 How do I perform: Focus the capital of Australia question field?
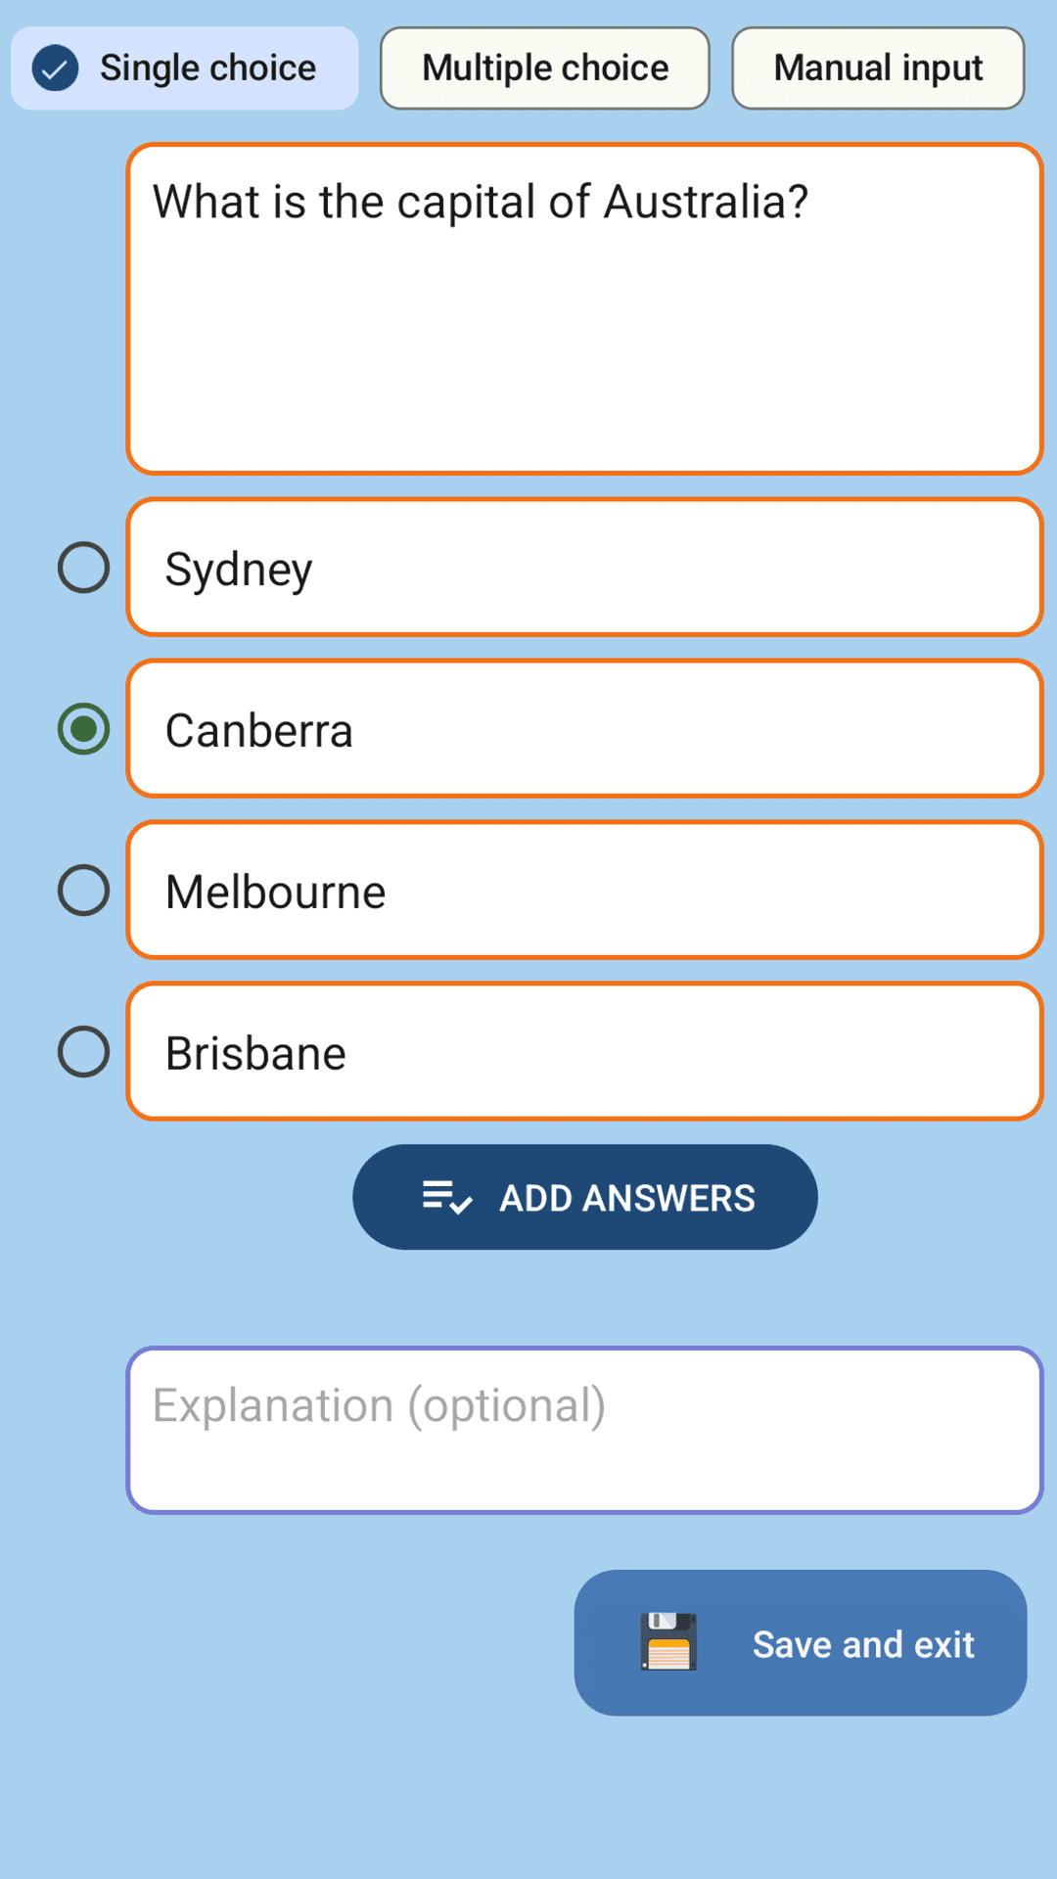(x=480, y=203)
